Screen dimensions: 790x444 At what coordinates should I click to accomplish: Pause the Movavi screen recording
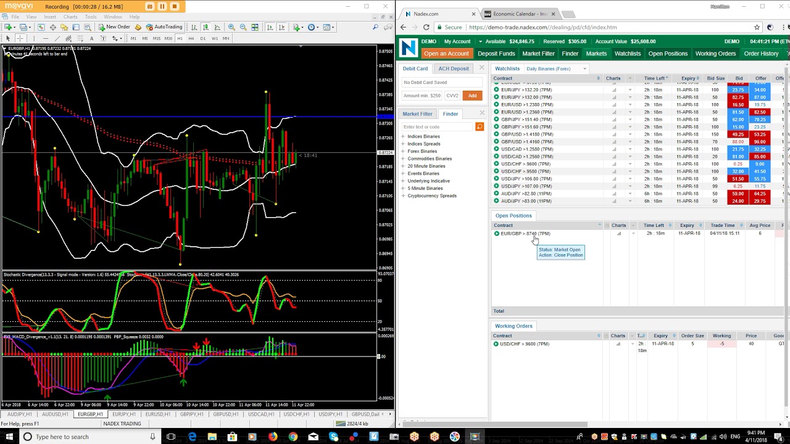point(162,6)
